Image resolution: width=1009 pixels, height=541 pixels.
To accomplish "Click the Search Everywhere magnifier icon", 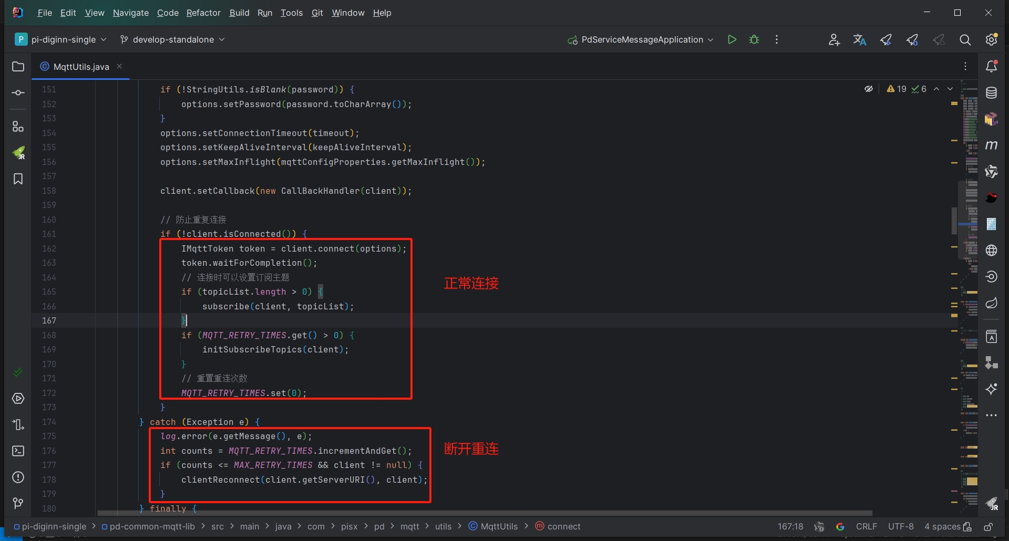I will (965, 40).
